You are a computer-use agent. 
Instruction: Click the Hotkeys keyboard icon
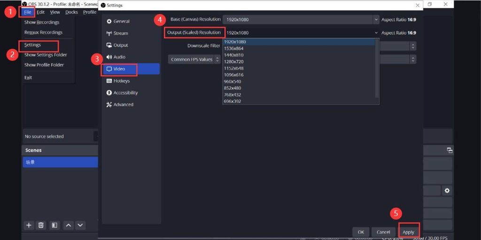click(x=109, y=81)
